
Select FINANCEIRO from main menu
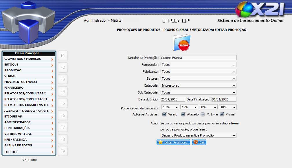pyautogui.click(x=28, y=88)
